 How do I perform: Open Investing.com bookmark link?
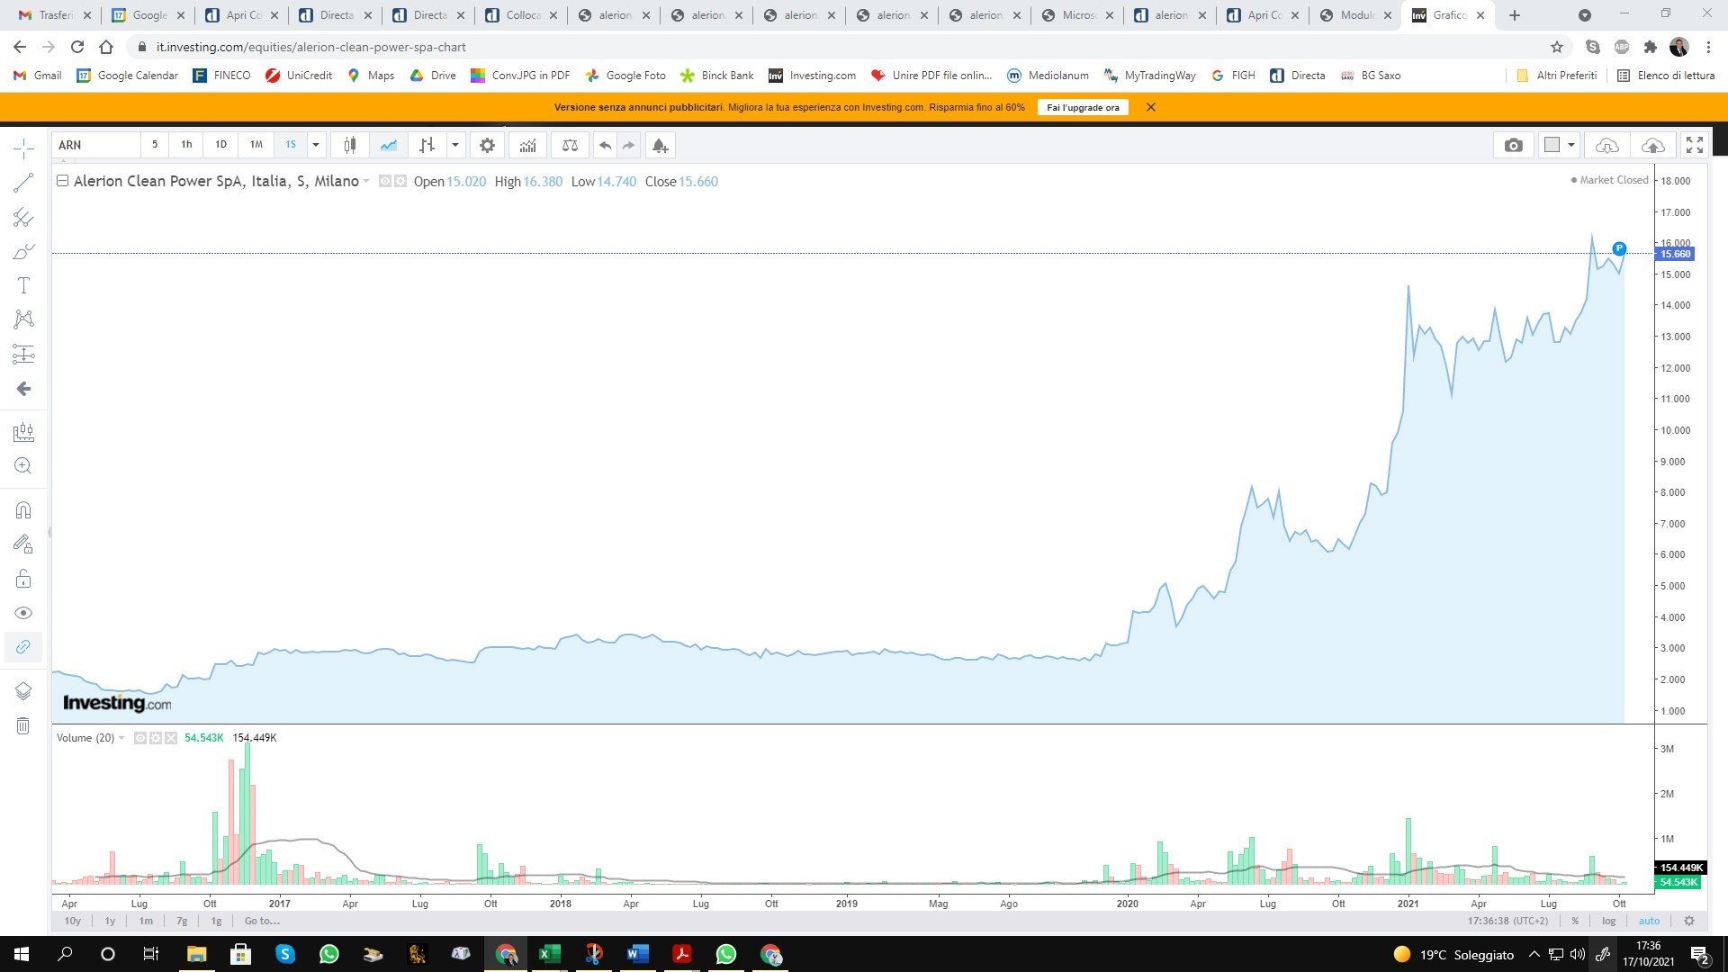coord(812,76)
